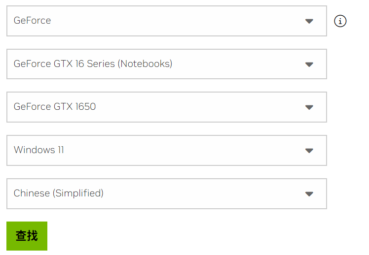
Task: Change the driver language in the last selector
Action: [166, 193]
